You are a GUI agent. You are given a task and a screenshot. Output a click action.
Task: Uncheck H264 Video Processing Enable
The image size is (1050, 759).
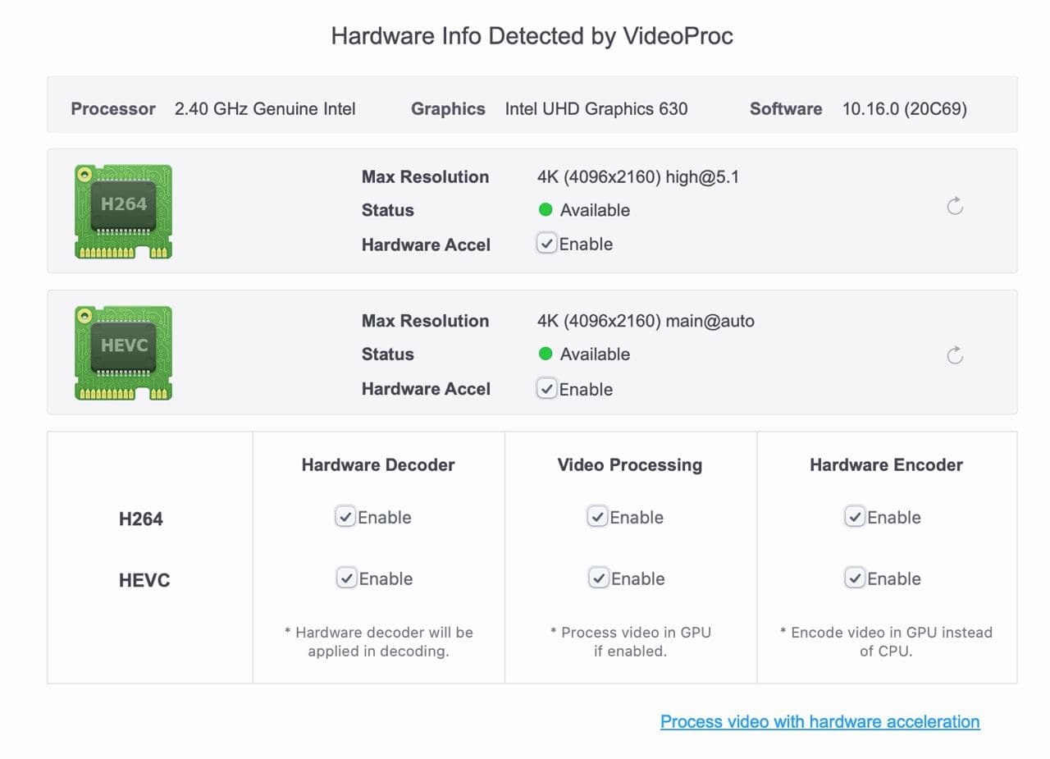point(597,517)
